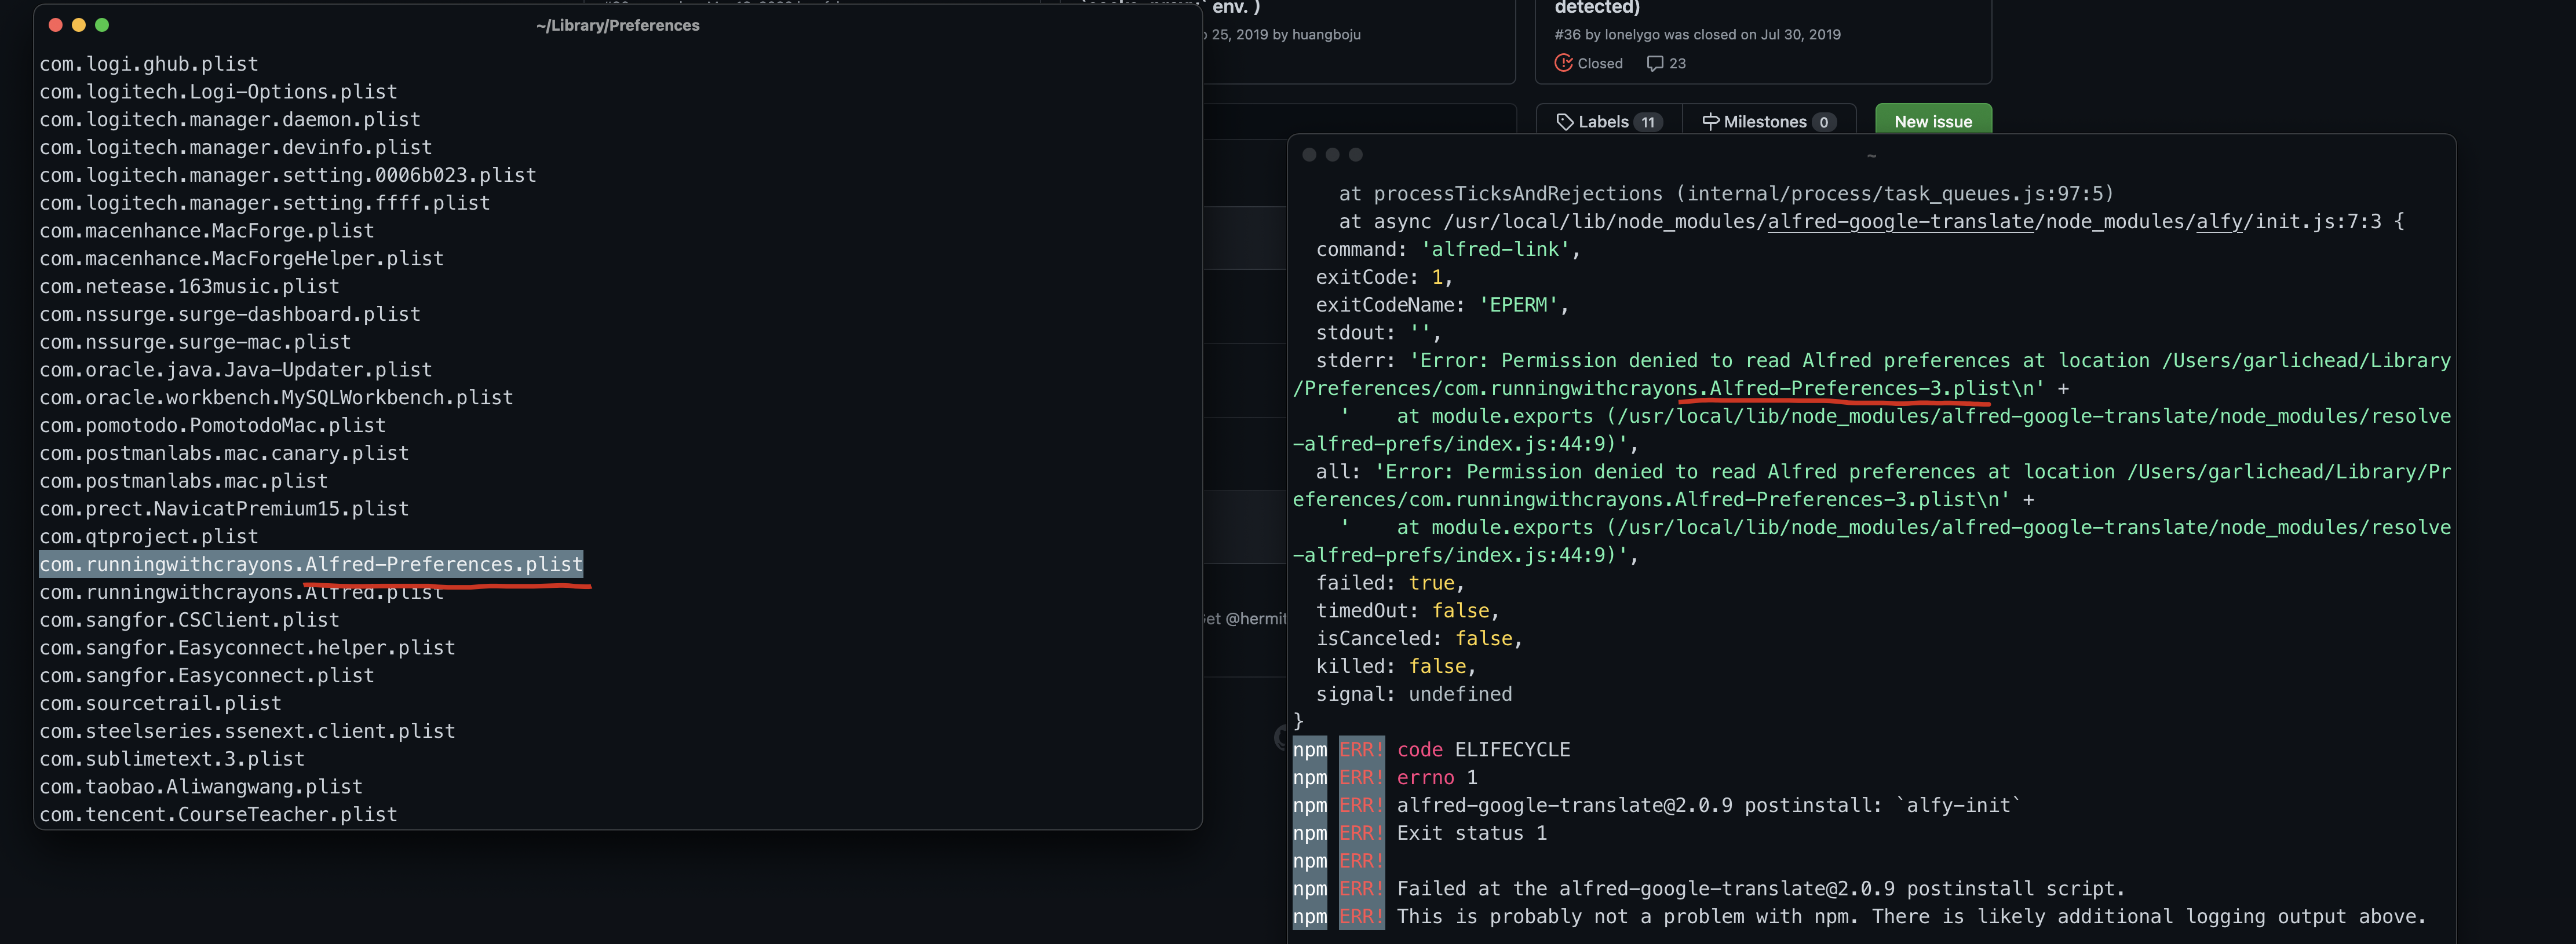The image size is (2576, 944).
Task: Click com.pomotodo.PomotodoMac.plist entry
Action: (212, 425)
